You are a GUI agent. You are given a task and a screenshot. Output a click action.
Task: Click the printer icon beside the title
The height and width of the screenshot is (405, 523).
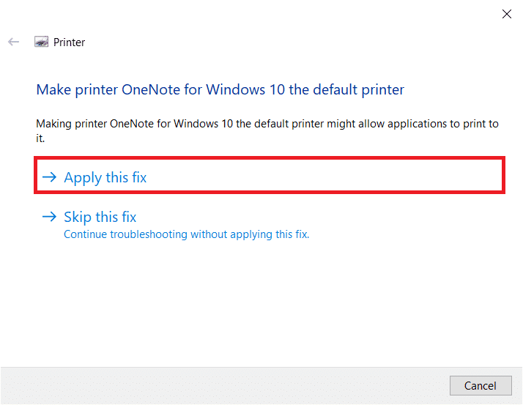pos(42,42)
